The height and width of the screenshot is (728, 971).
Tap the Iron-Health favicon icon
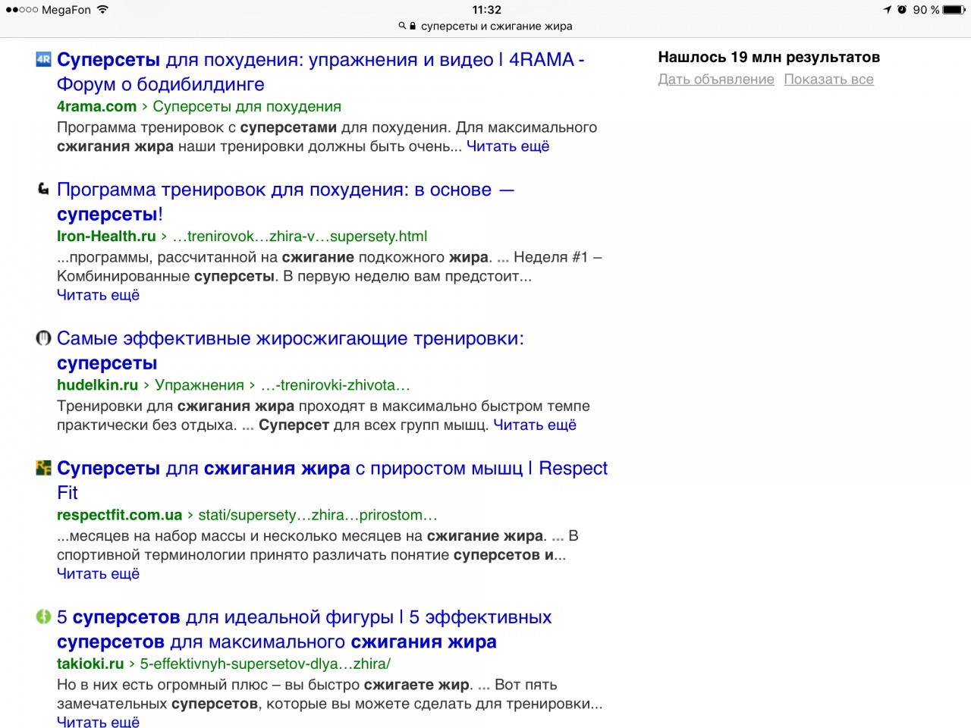[43, 189]
